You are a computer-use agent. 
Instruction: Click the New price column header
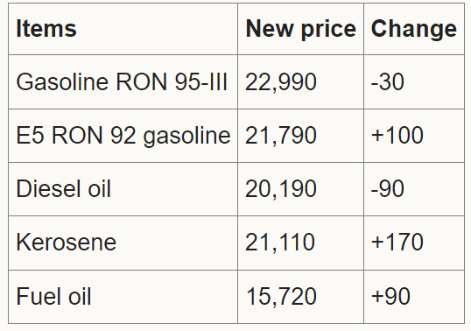(300, 29)
